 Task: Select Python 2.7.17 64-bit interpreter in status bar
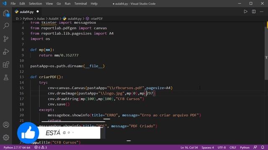17,147
